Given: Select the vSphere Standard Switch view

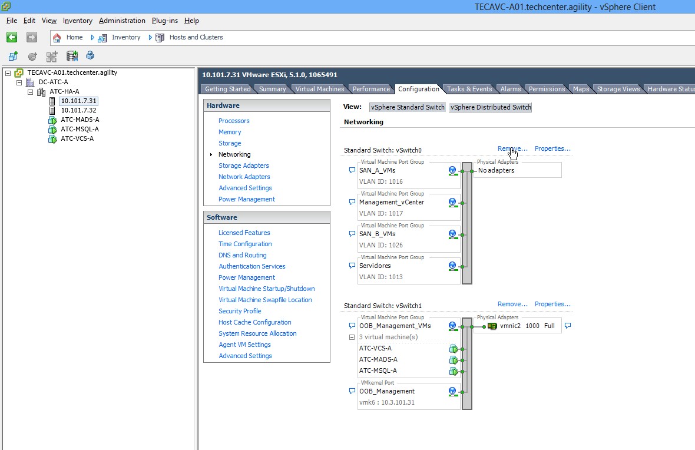Looking at the screenshot, I should click(408, 107).
